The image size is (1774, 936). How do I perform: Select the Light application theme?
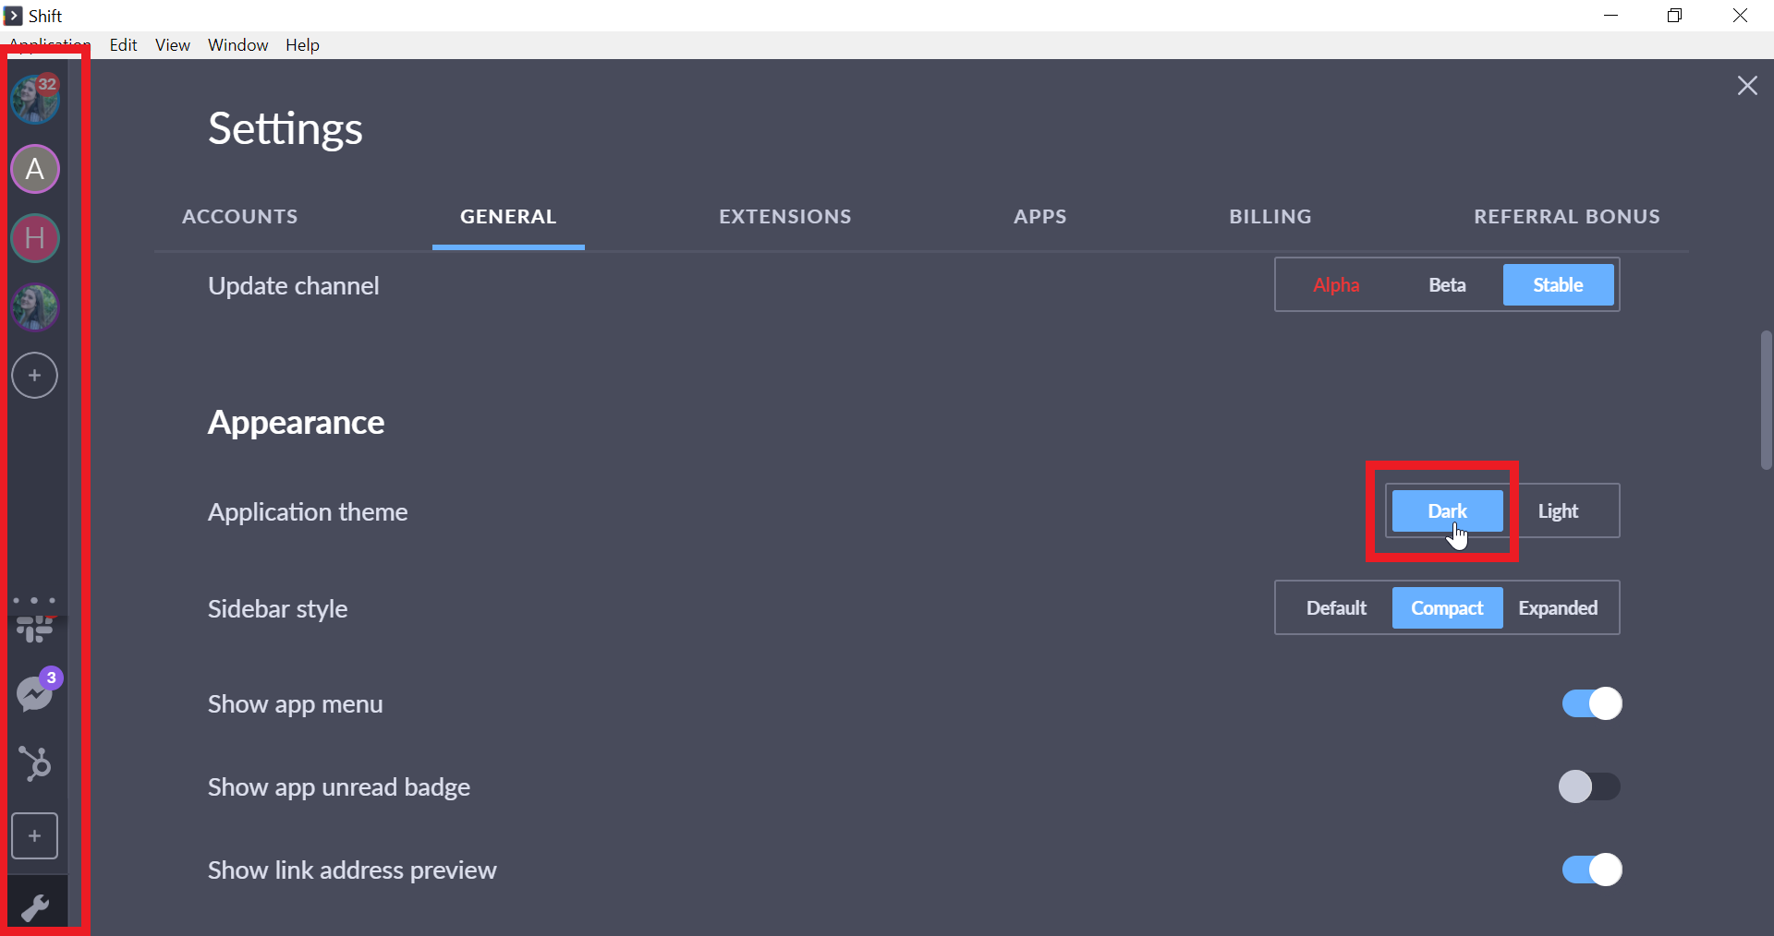click(x=1558, y=510)
